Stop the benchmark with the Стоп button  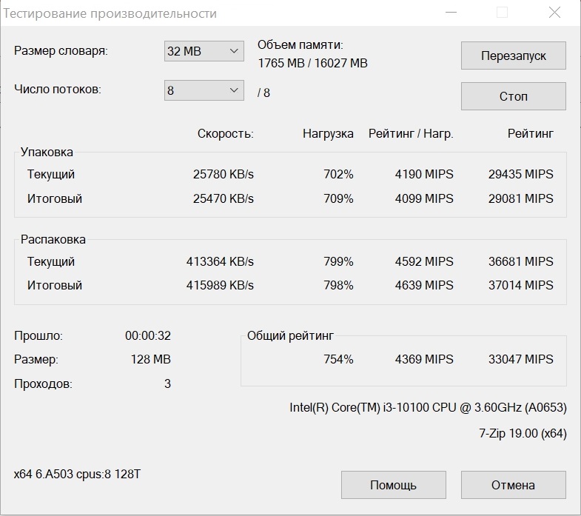[x=513, y=96]
